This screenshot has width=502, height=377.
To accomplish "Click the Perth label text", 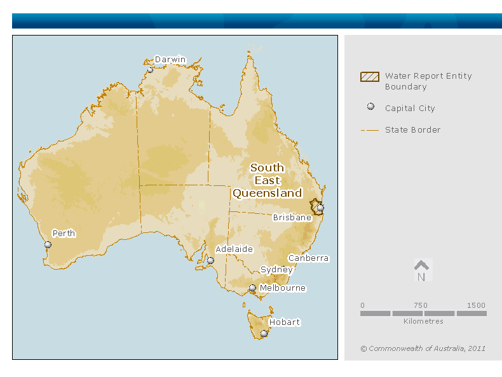I will coord(64,234).
